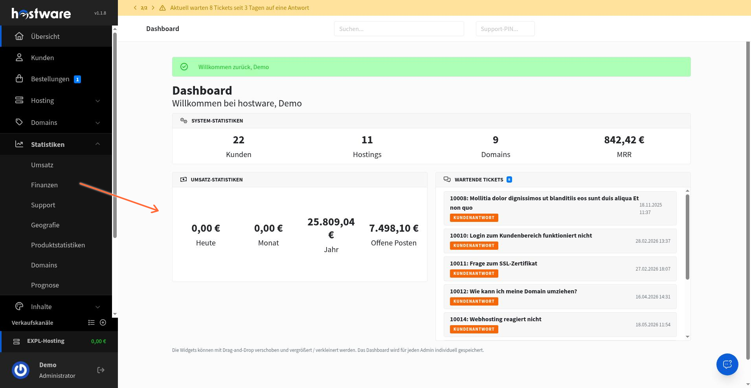Image resolution: width=751 pixels, height=388 pixels.
Task: Click the Wartende Tickets count badge
Action: 509,179
